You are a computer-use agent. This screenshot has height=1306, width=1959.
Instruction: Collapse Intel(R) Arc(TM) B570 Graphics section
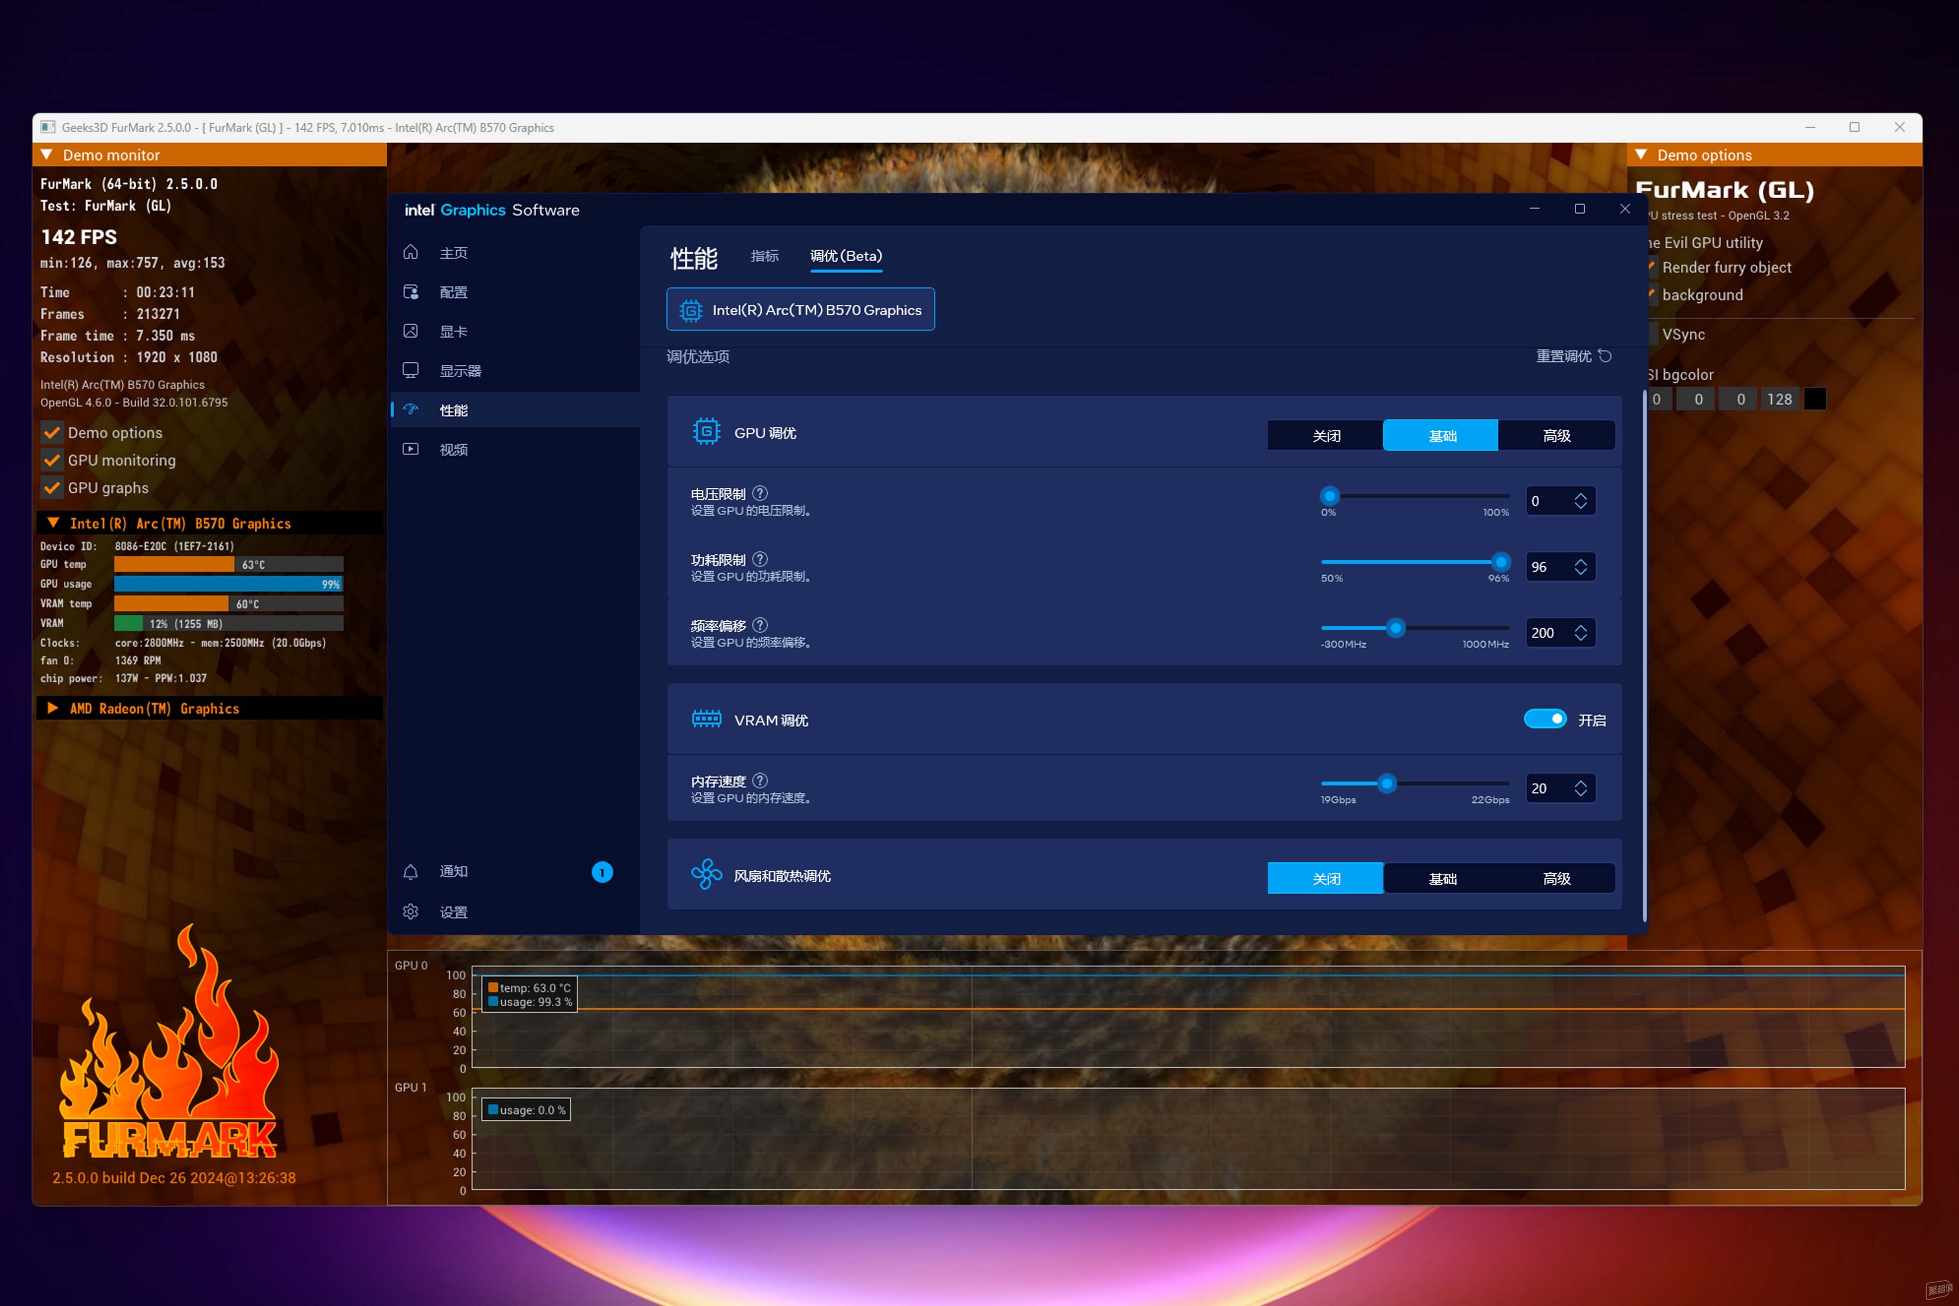(53, 523)
